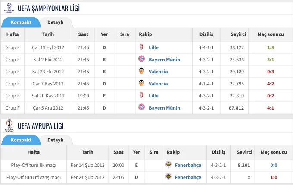Open Fenerbahçe link in the rövanş maçı row
The width and height of the screenshot is (293, 185).
point(188,177)
